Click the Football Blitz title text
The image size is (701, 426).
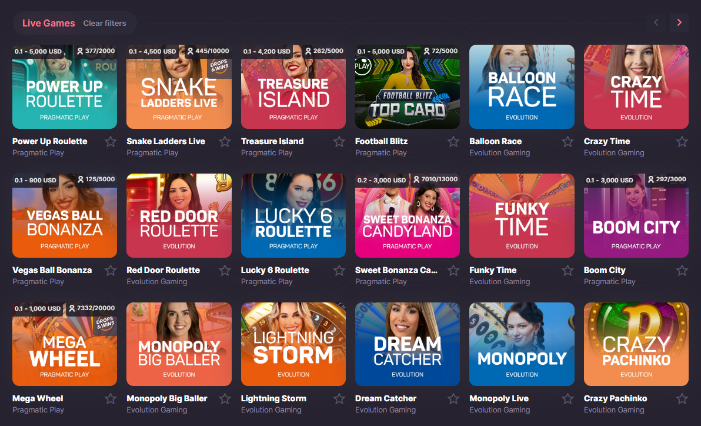coord(381,141)
